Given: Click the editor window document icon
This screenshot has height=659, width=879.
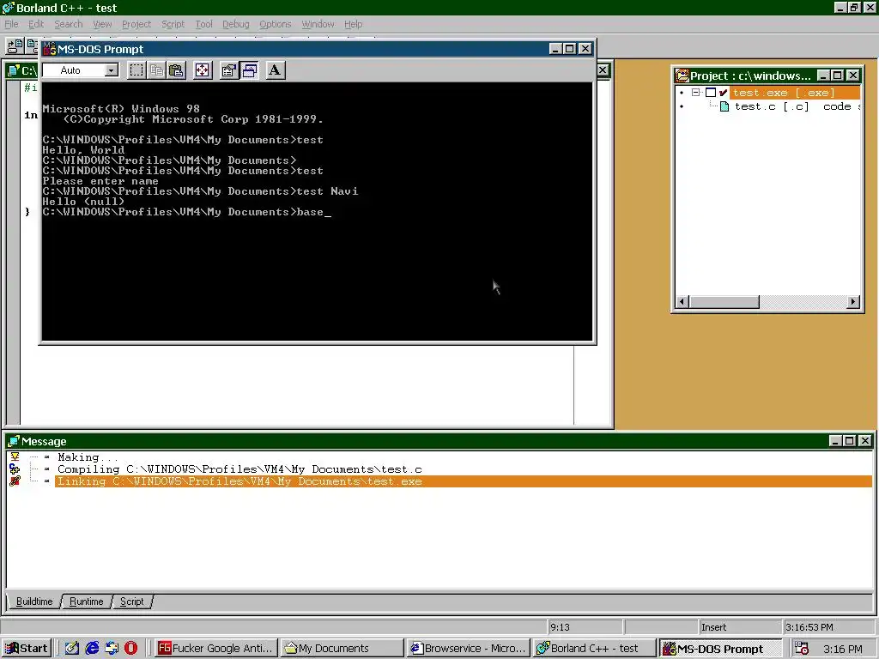Looking at the screenshot, I should 13,70.
